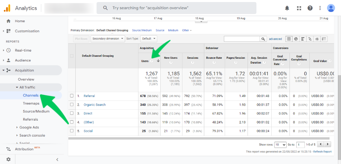
Task: Select the data table view icon
Action: point(288,39)
